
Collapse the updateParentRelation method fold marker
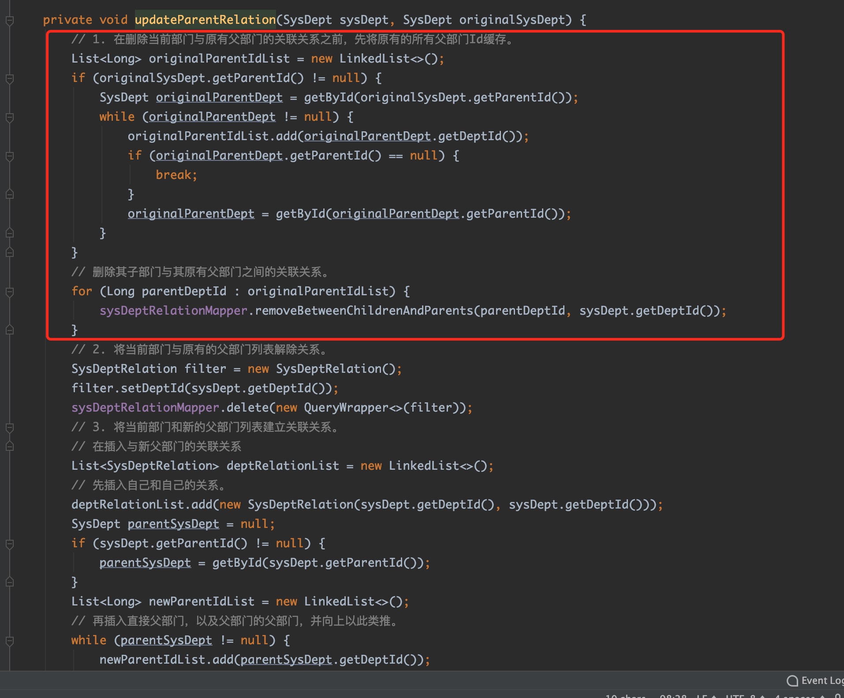coord(10,20)
